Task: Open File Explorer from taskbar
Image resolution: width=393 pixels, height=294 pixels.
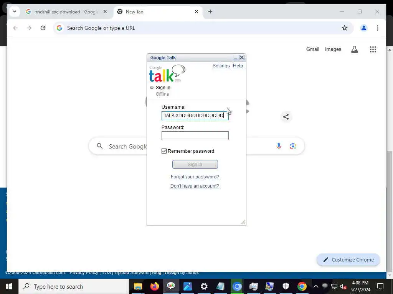Action: pos(138,286)
